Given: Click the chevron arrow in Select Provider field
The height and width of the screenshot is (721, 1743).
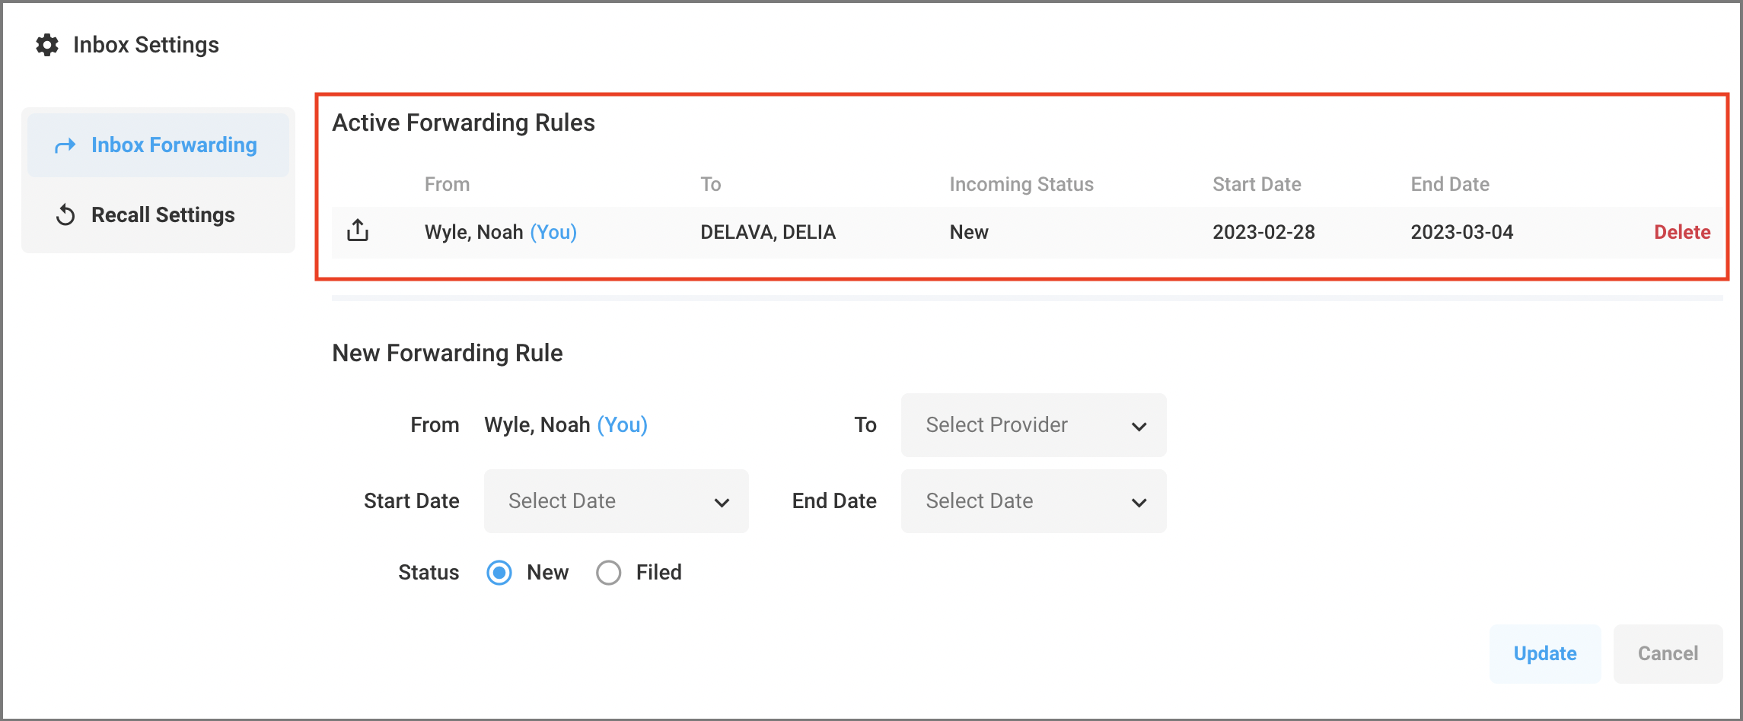Looking at the screenshot, I should [x=1139, y=426].
